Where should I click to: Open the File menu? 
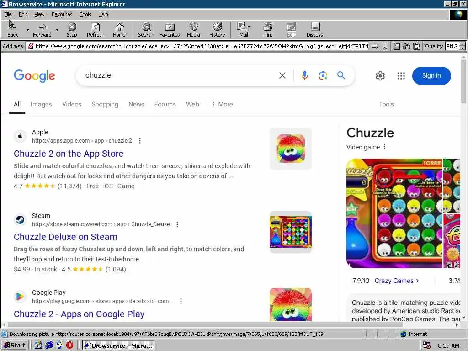click(8, 14)
